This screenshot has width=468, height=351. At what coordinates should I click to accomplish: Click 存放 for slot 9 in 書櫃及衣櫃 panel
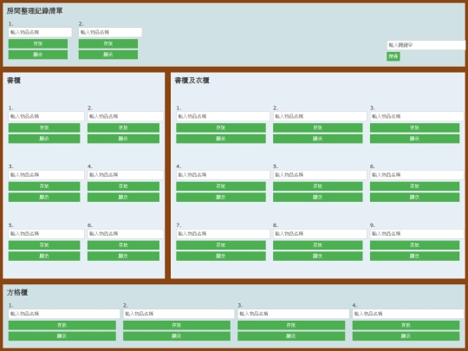pyautogui.click(x=415, y=245)
